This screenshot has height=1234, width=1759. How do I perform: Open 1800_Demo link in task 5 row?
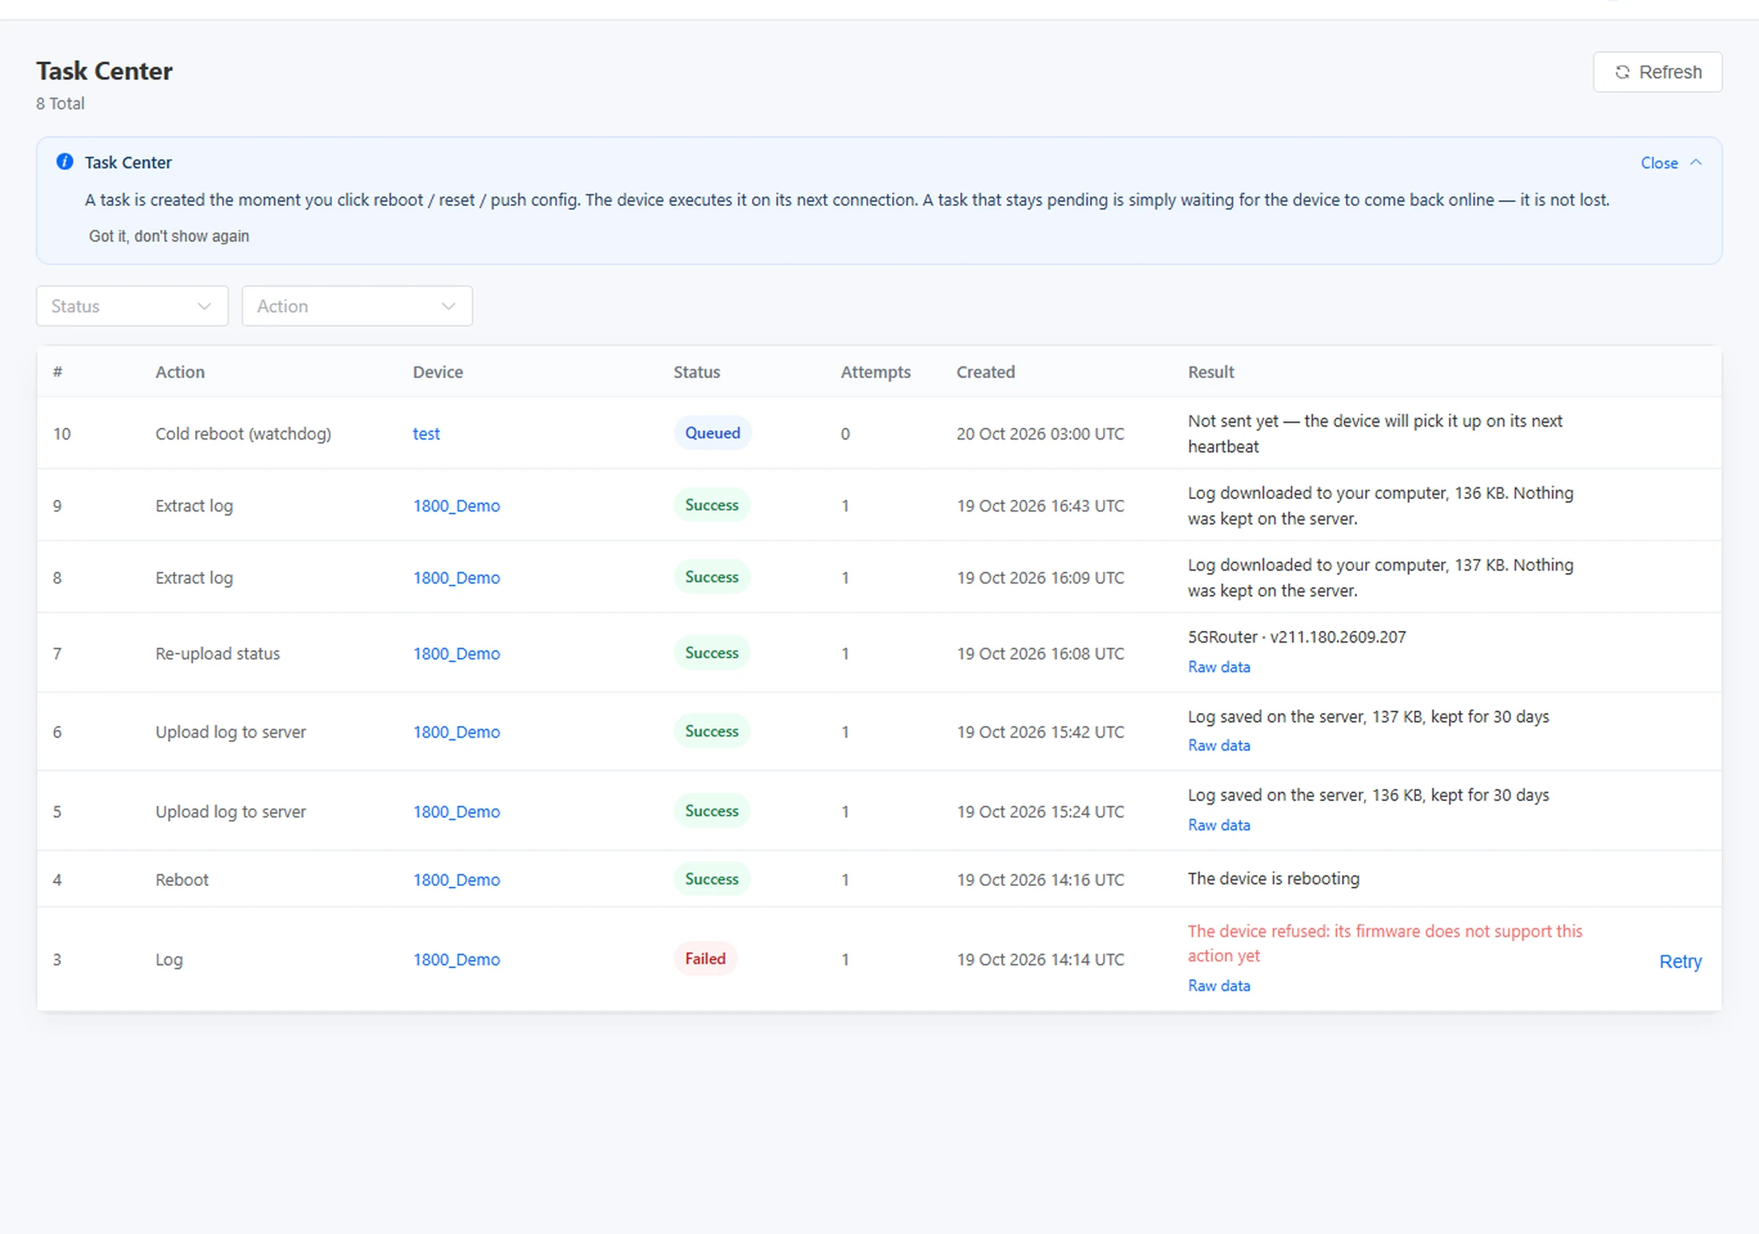click(457, 811)
